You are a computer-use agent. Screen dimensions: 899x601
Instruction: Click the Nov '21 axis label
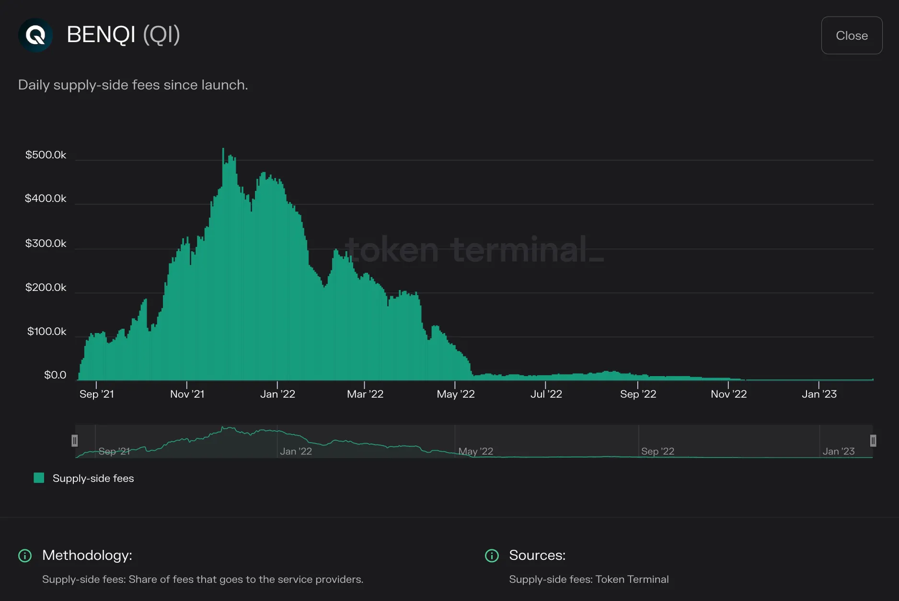187,394
